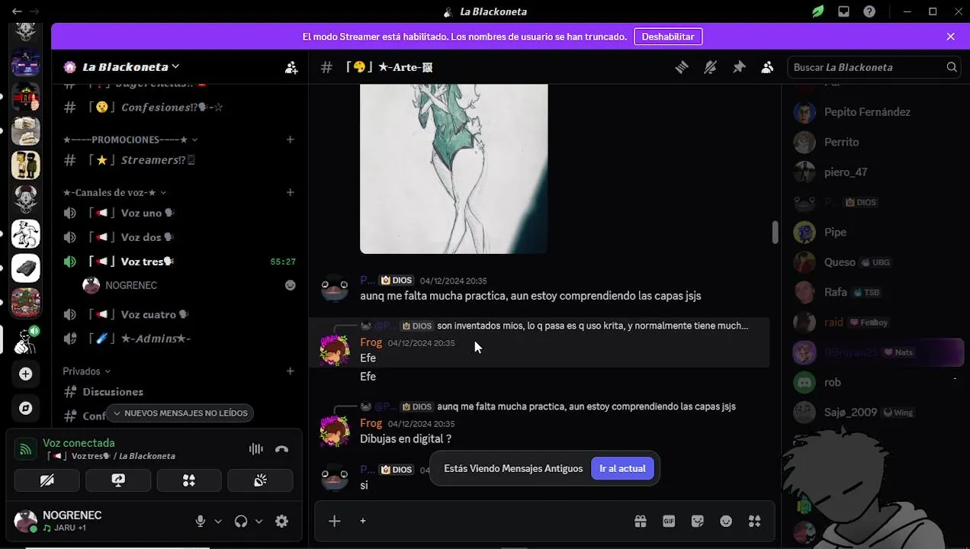Click the plus attach button in message bar
The height and width of the screenshot is (549, 970).
tap(334, 521)
